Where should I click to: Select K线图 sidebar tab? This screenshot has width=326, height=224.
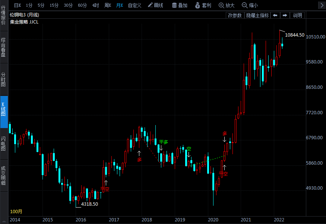coord(3,112)
